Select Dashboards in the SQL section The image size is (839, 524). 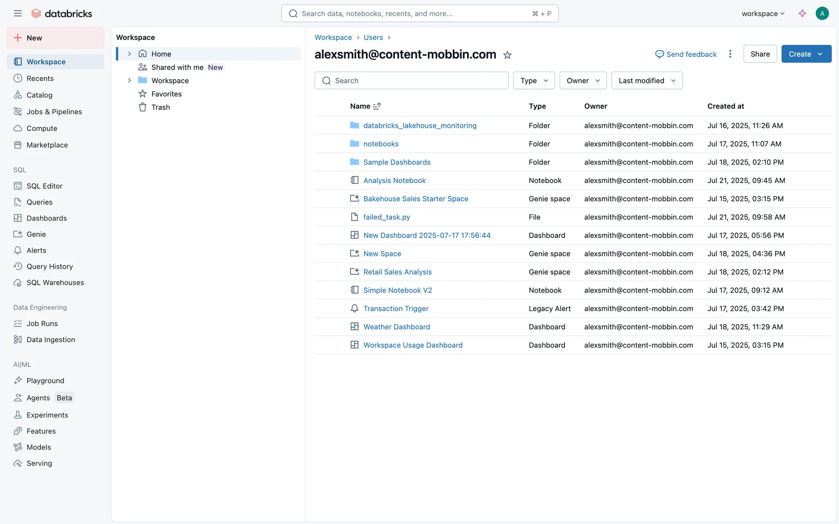click(47, 218)
